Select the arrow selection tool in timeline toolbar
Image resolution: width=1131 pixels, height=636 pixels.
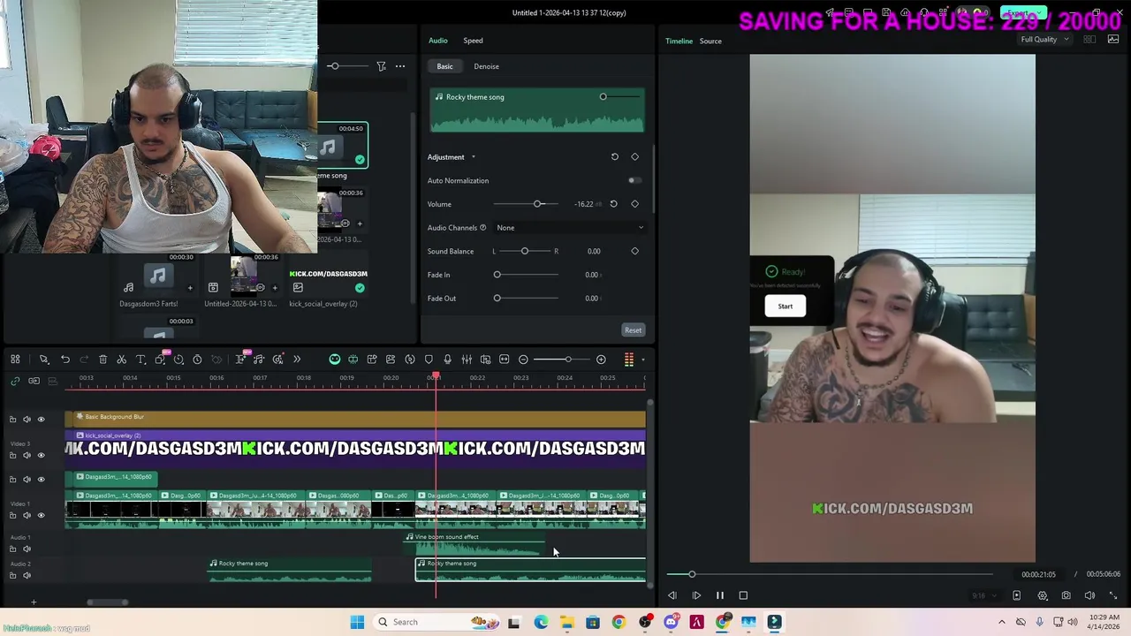click(x=43, y=360)
